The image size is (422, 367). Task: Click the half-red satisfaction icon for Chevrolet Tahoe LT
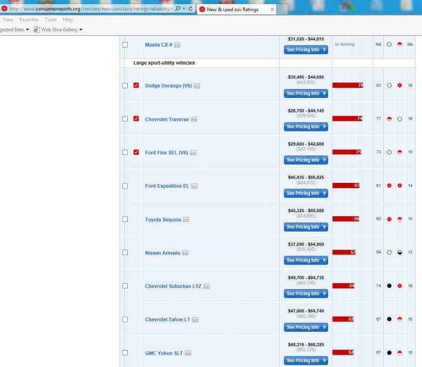click(400, 319)
